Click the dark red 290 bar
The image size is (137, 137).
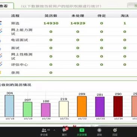118,106
